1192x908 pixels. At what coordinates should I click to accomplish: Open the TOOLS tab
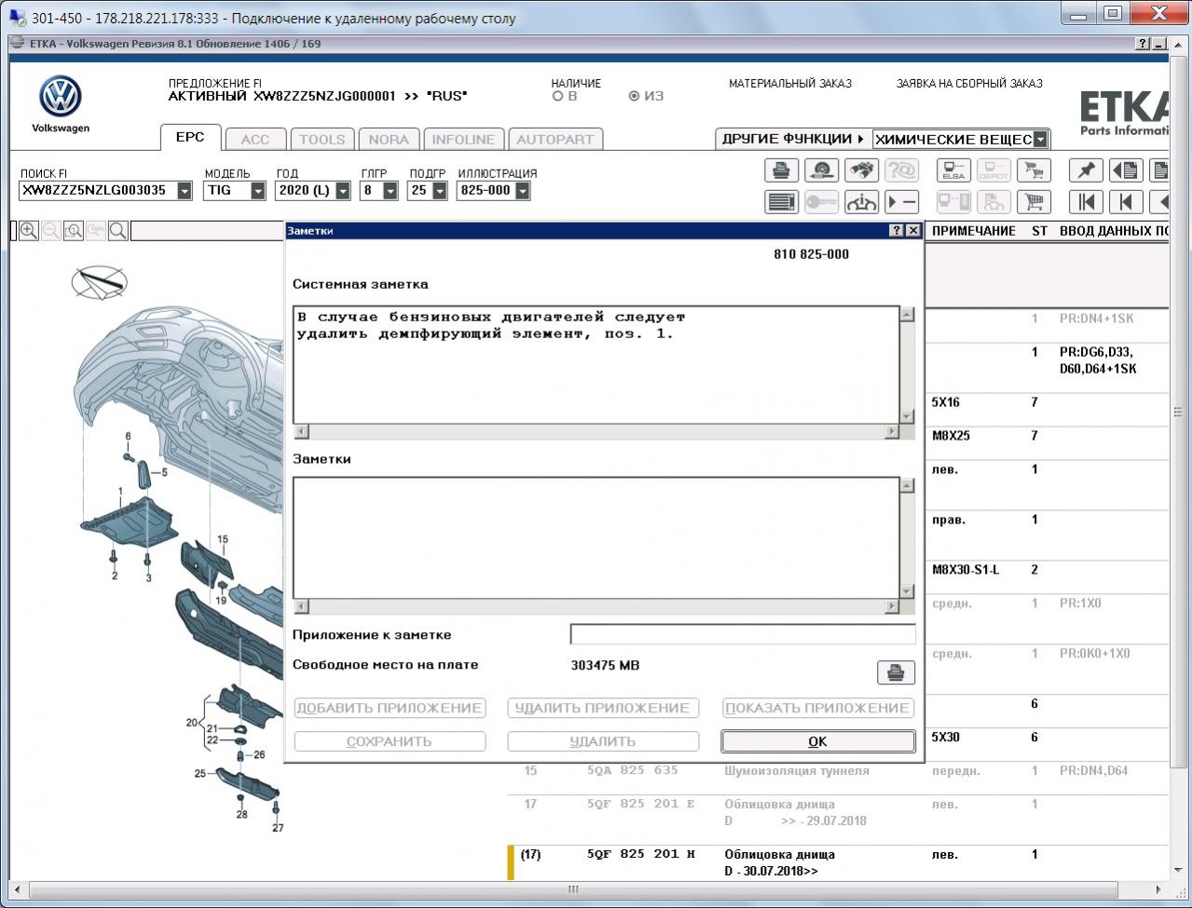tap(322, 140)
